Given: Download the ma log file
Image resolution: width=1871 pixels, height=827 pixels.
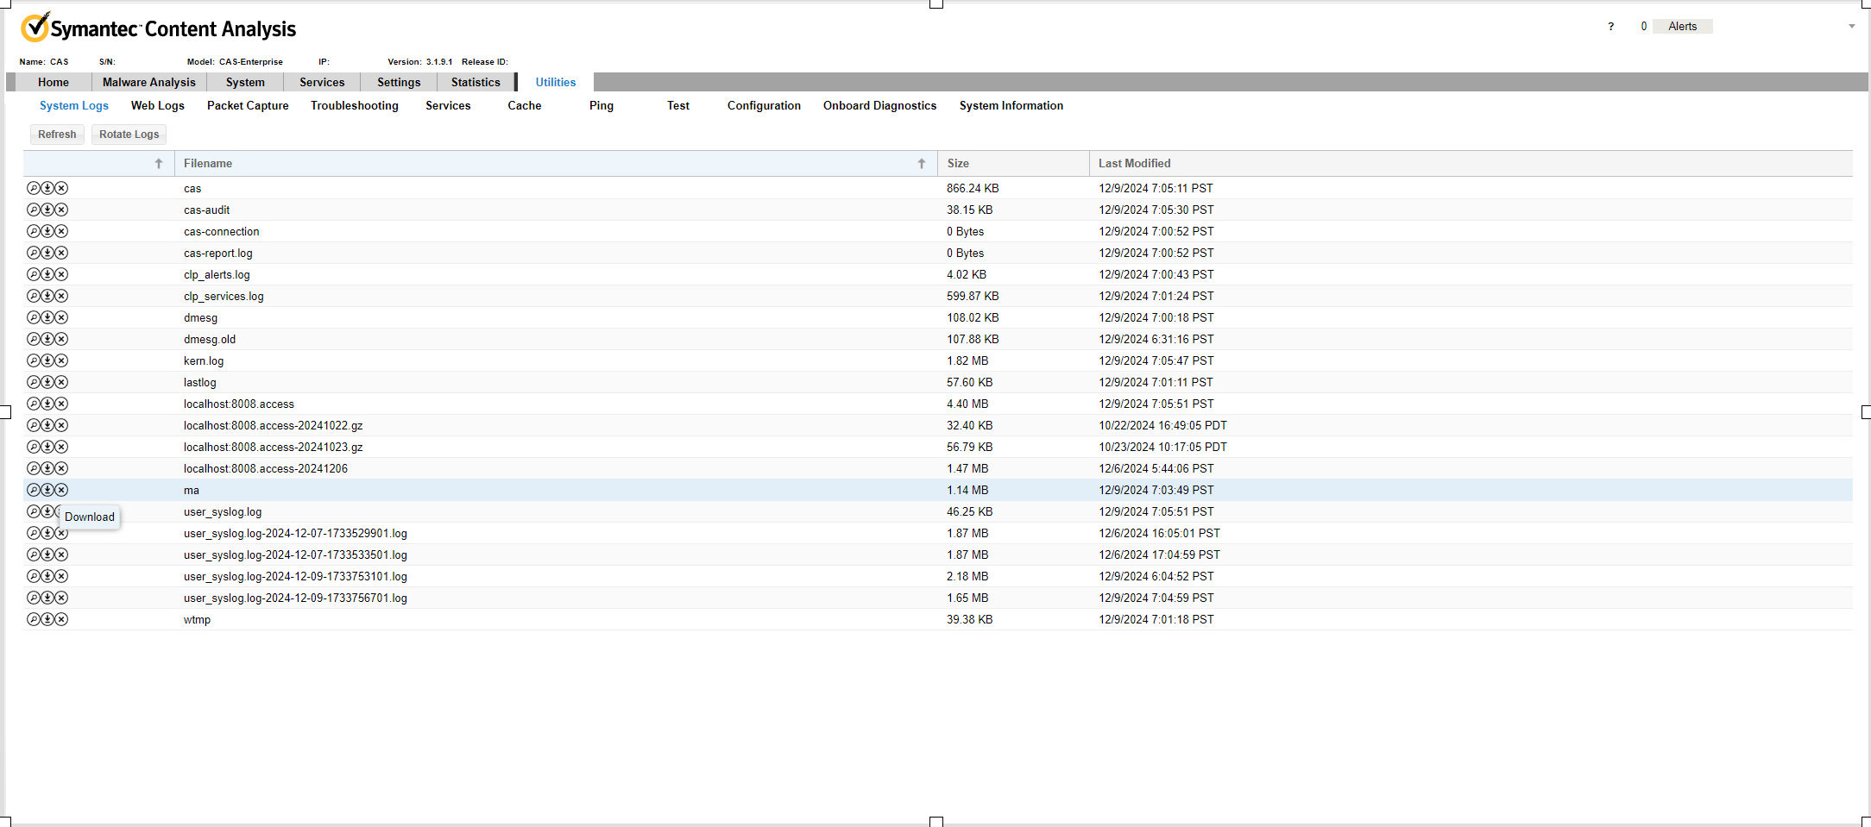Looking at the screenshot, I should [x=47, y=490].
